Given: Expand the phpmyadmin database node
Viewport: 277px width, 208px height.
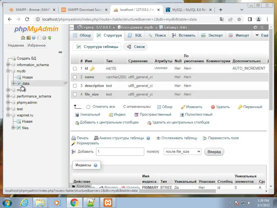Looking at the screenshot, I should pos(8,102).
